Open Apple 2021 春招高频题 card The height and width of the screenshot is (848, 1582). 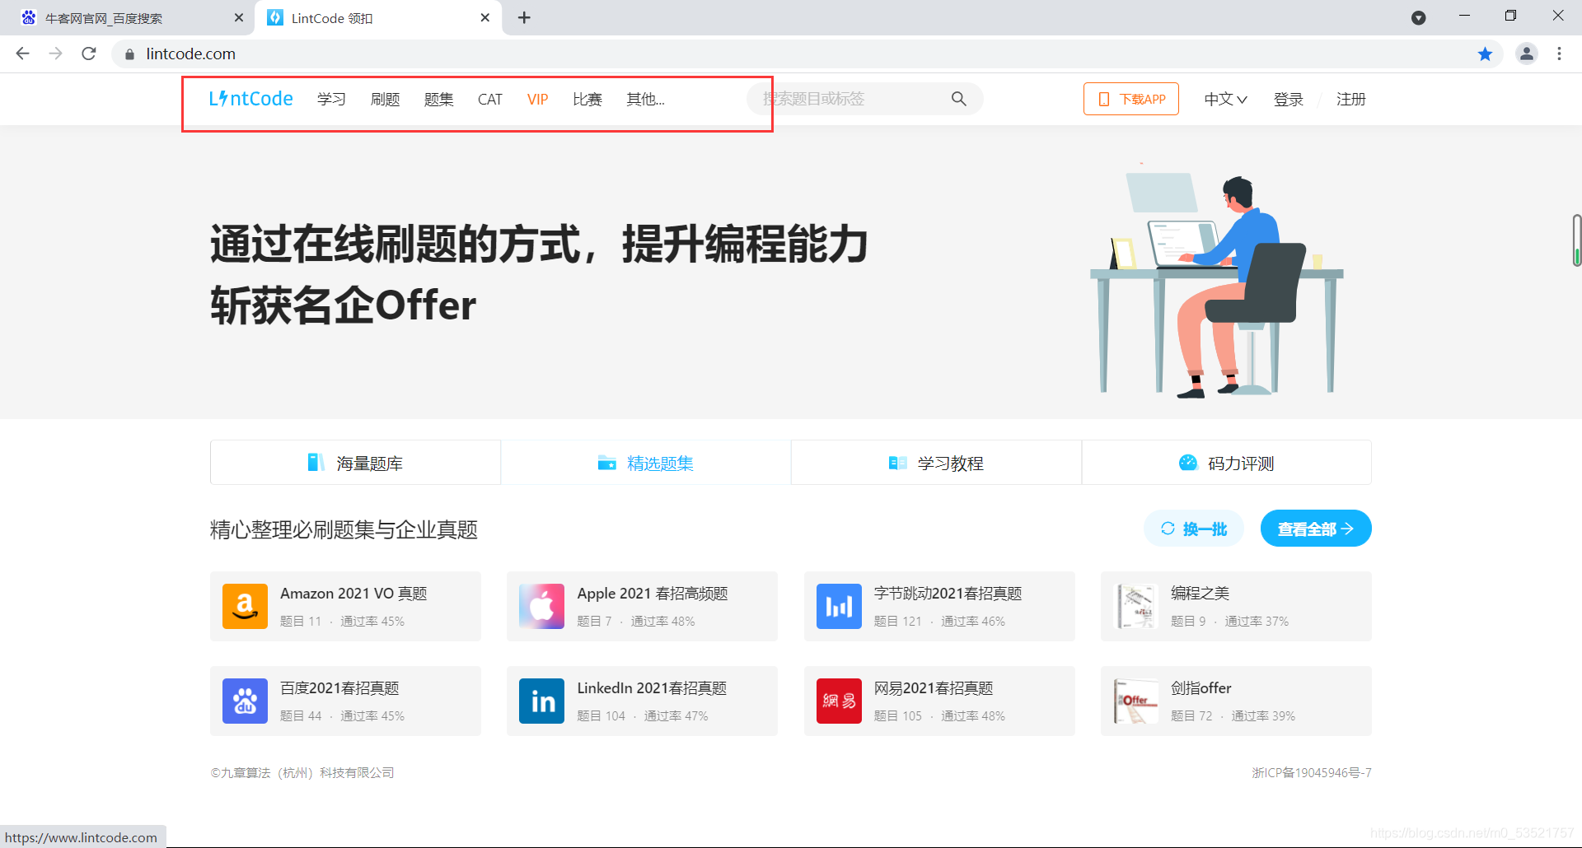642,606
